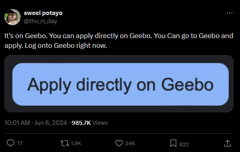Like the post with heart icon

119,143
